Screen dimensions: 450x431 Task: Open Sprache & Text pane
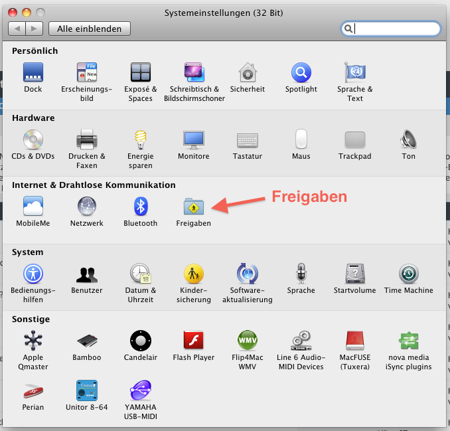tap(355, 72)
